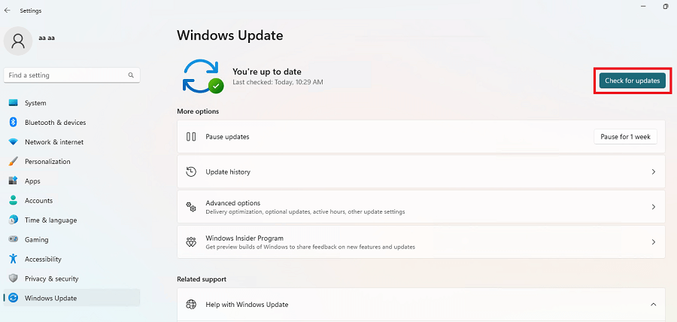The height and width of the screenshot is (322, 677).
Task: Open the Accounts settings section
Action: [38, 201]
